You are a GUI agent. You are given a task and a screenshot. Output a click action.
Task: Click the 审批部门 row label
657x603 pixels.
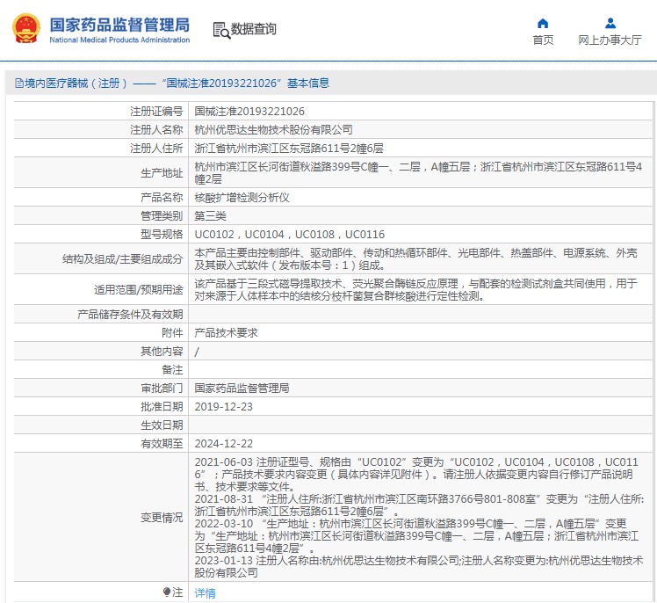162,389
